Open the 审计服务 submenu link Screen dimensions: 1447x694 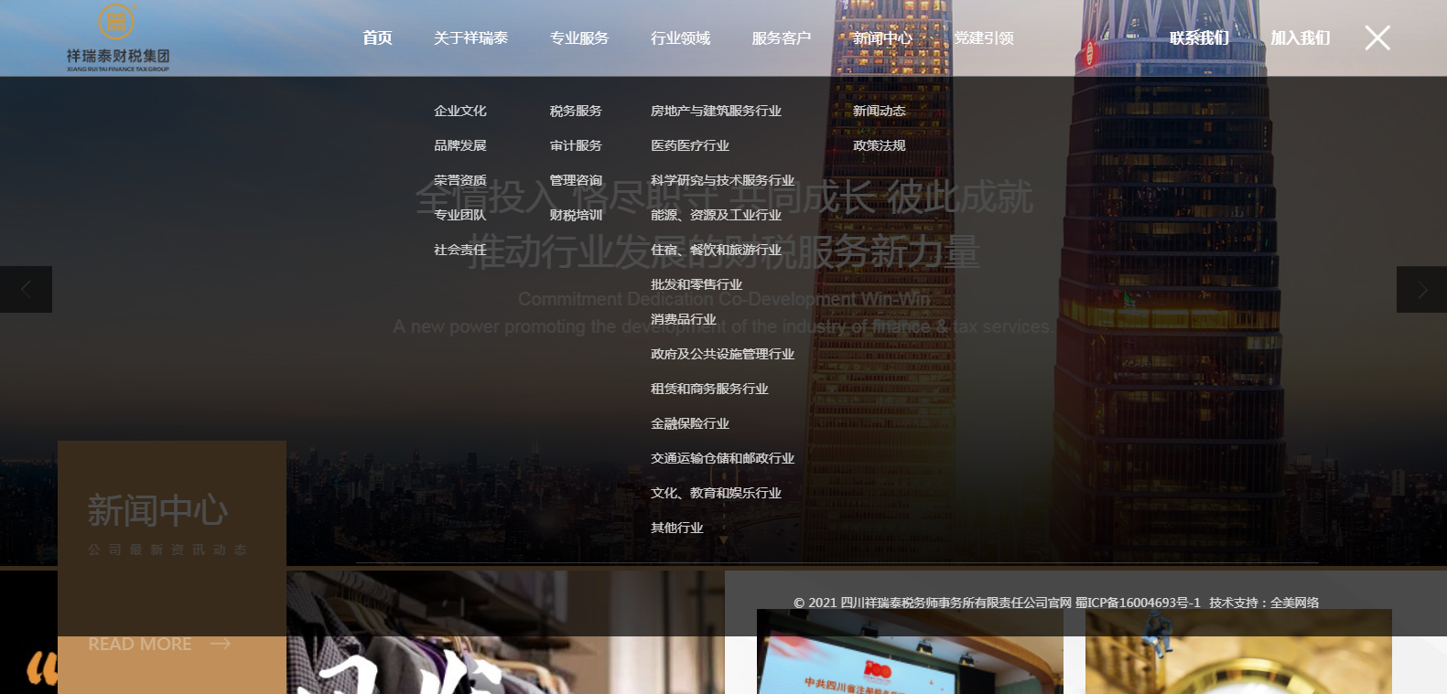(x=576, y=145)
